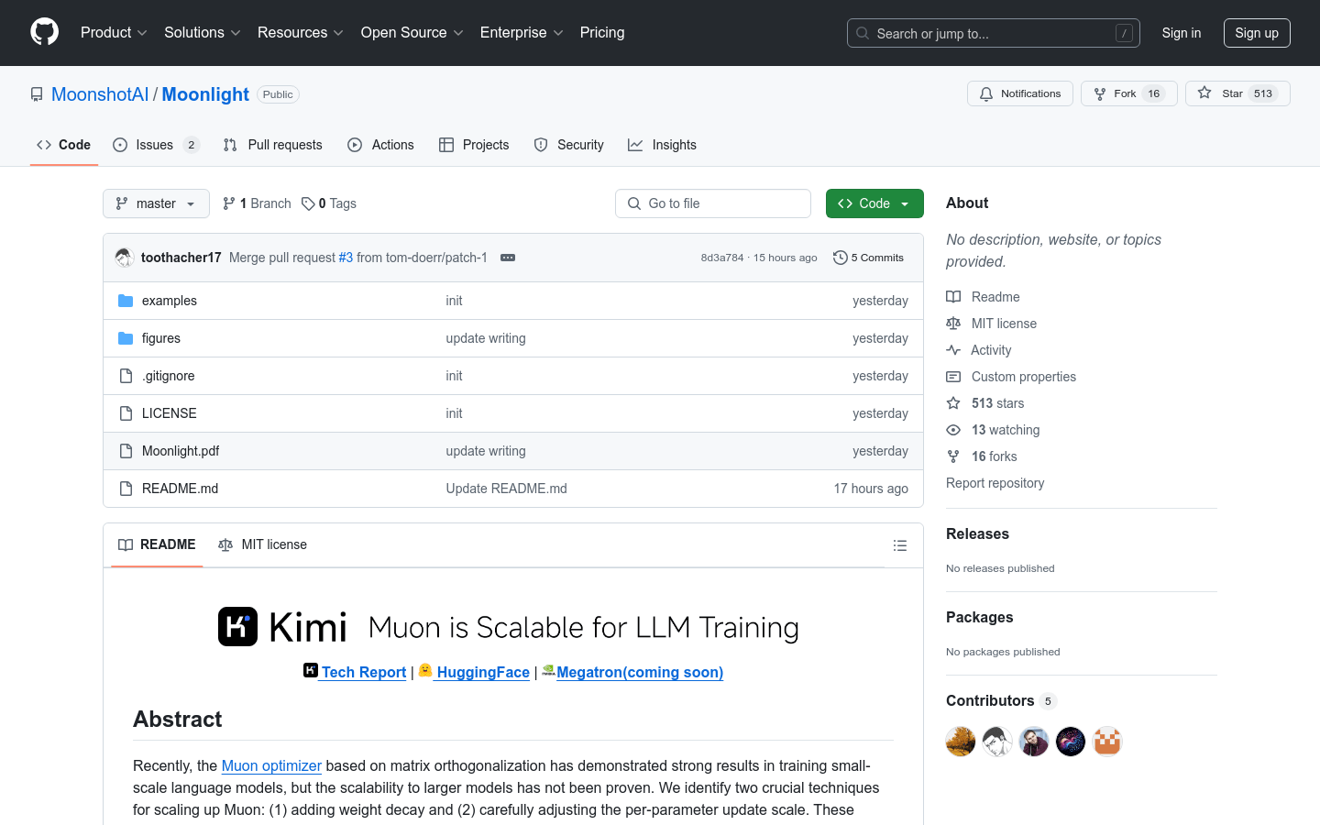Select the MIT license tab
The image size is (1320, 825).
click(x=262, y=544)
